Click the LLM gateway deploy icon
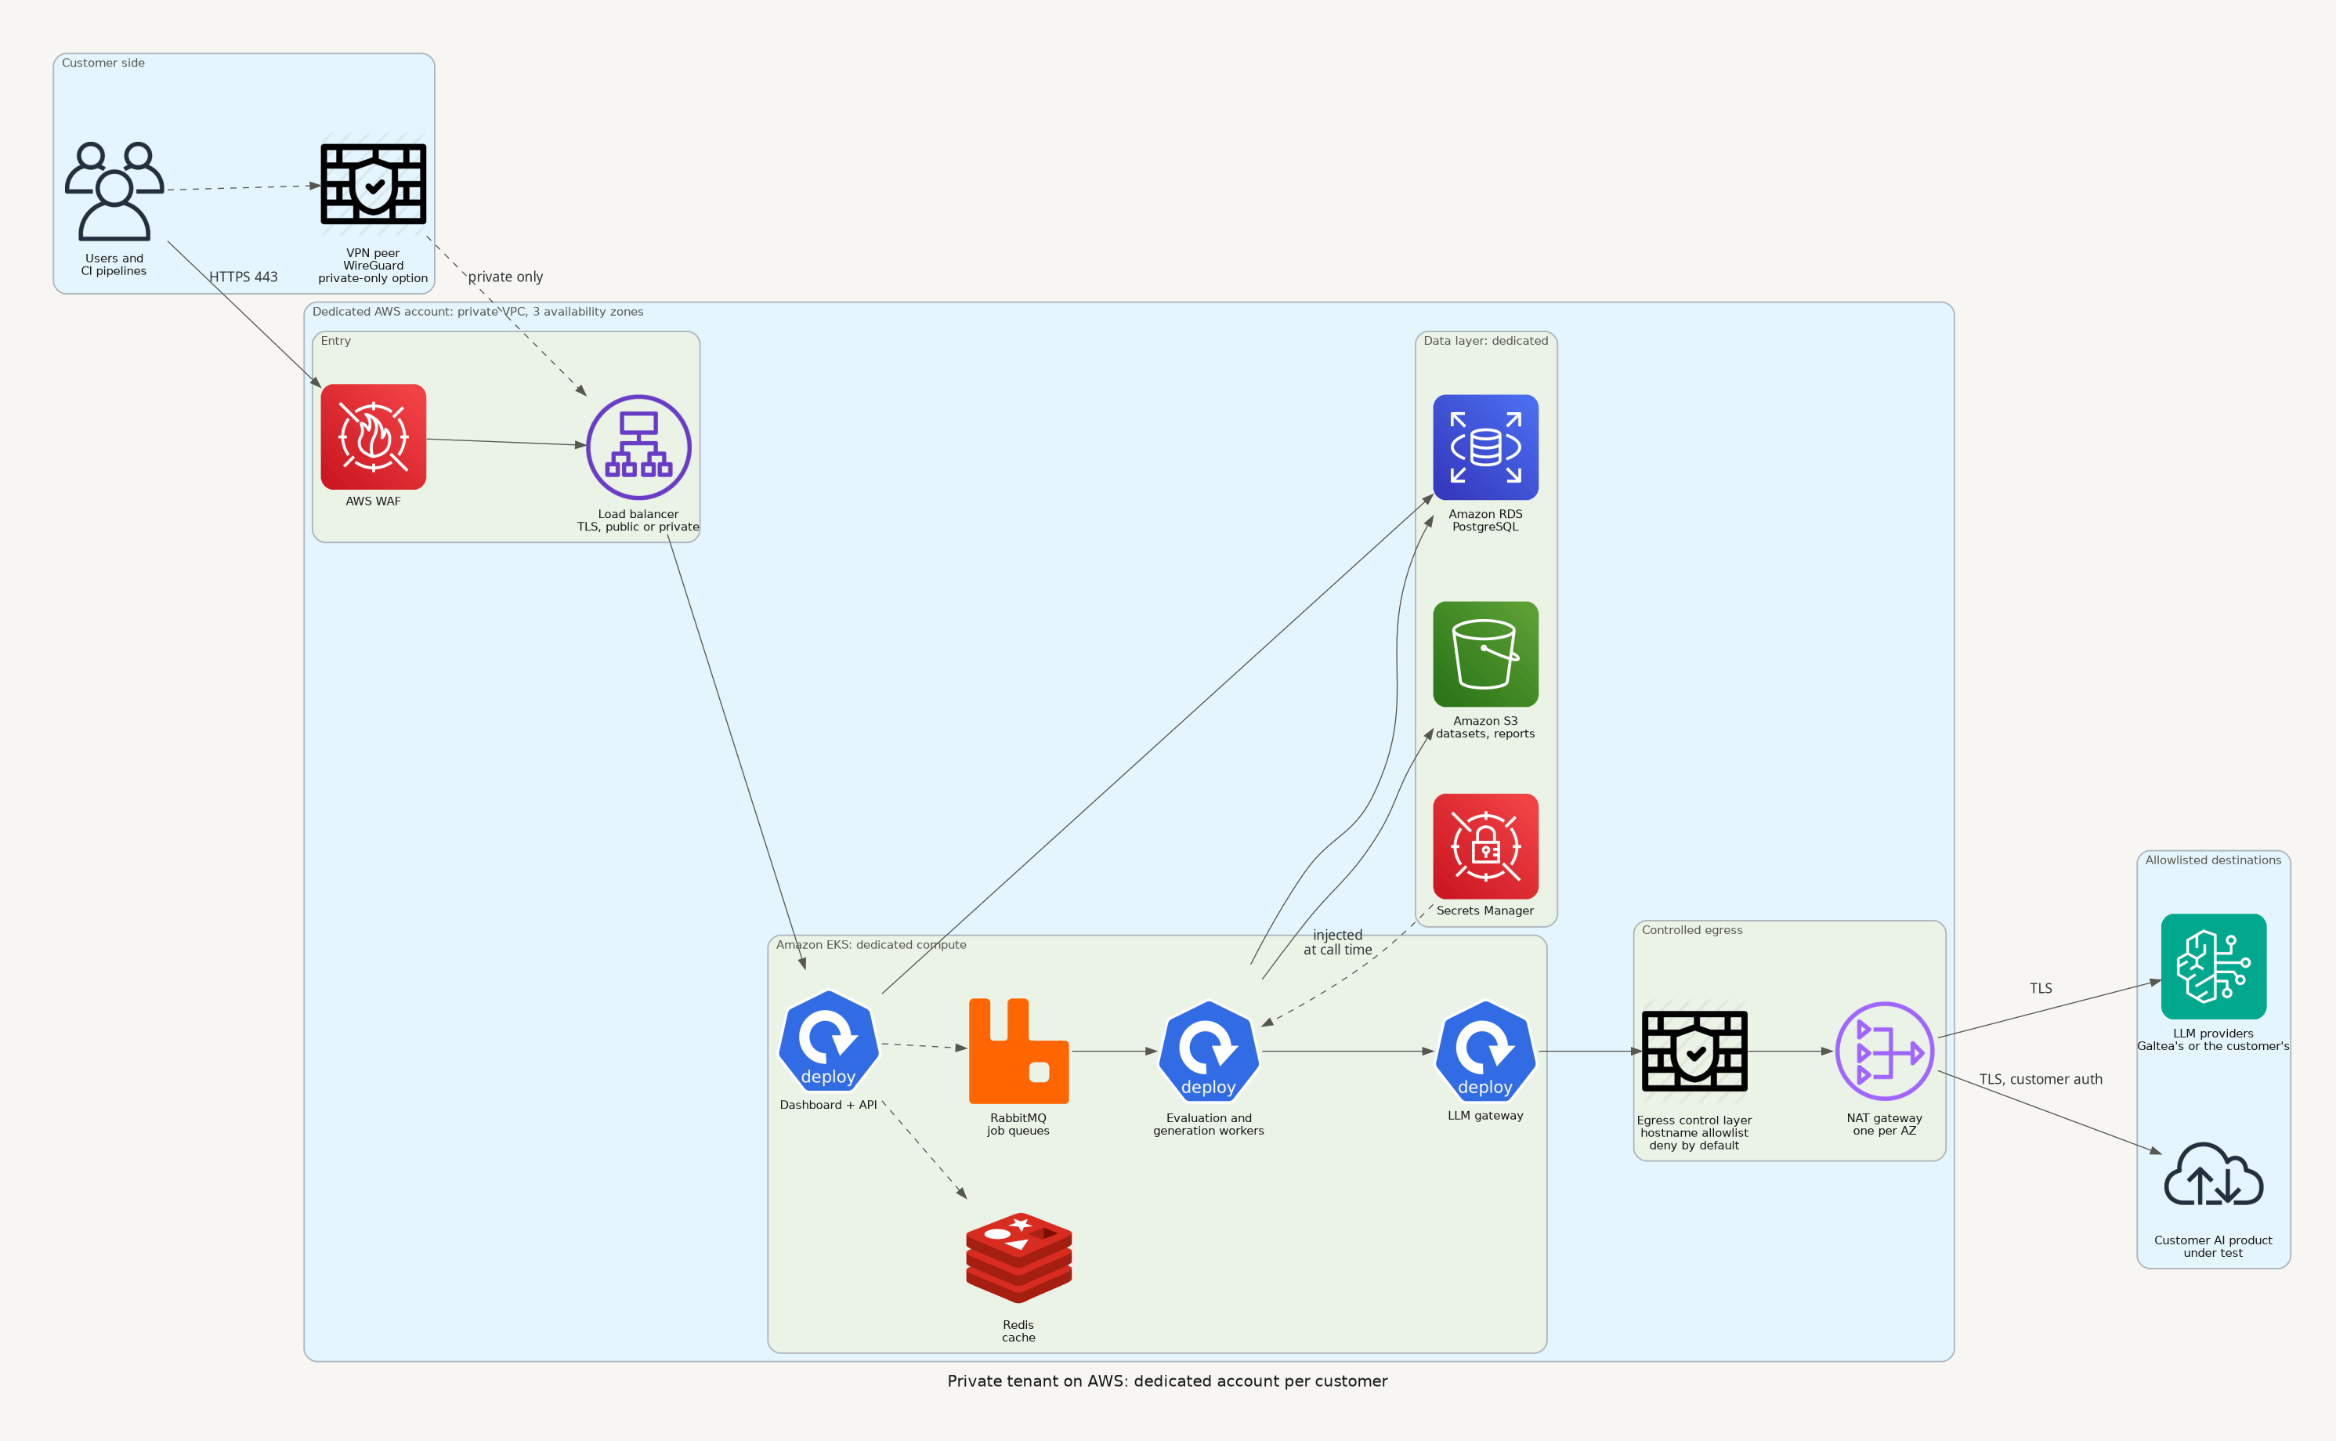Image resolution: width=2336 pixels, height=1441 pixels. point(1485,1052)
